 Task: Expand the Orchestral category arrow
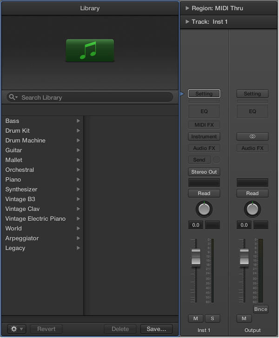point(79,169)
